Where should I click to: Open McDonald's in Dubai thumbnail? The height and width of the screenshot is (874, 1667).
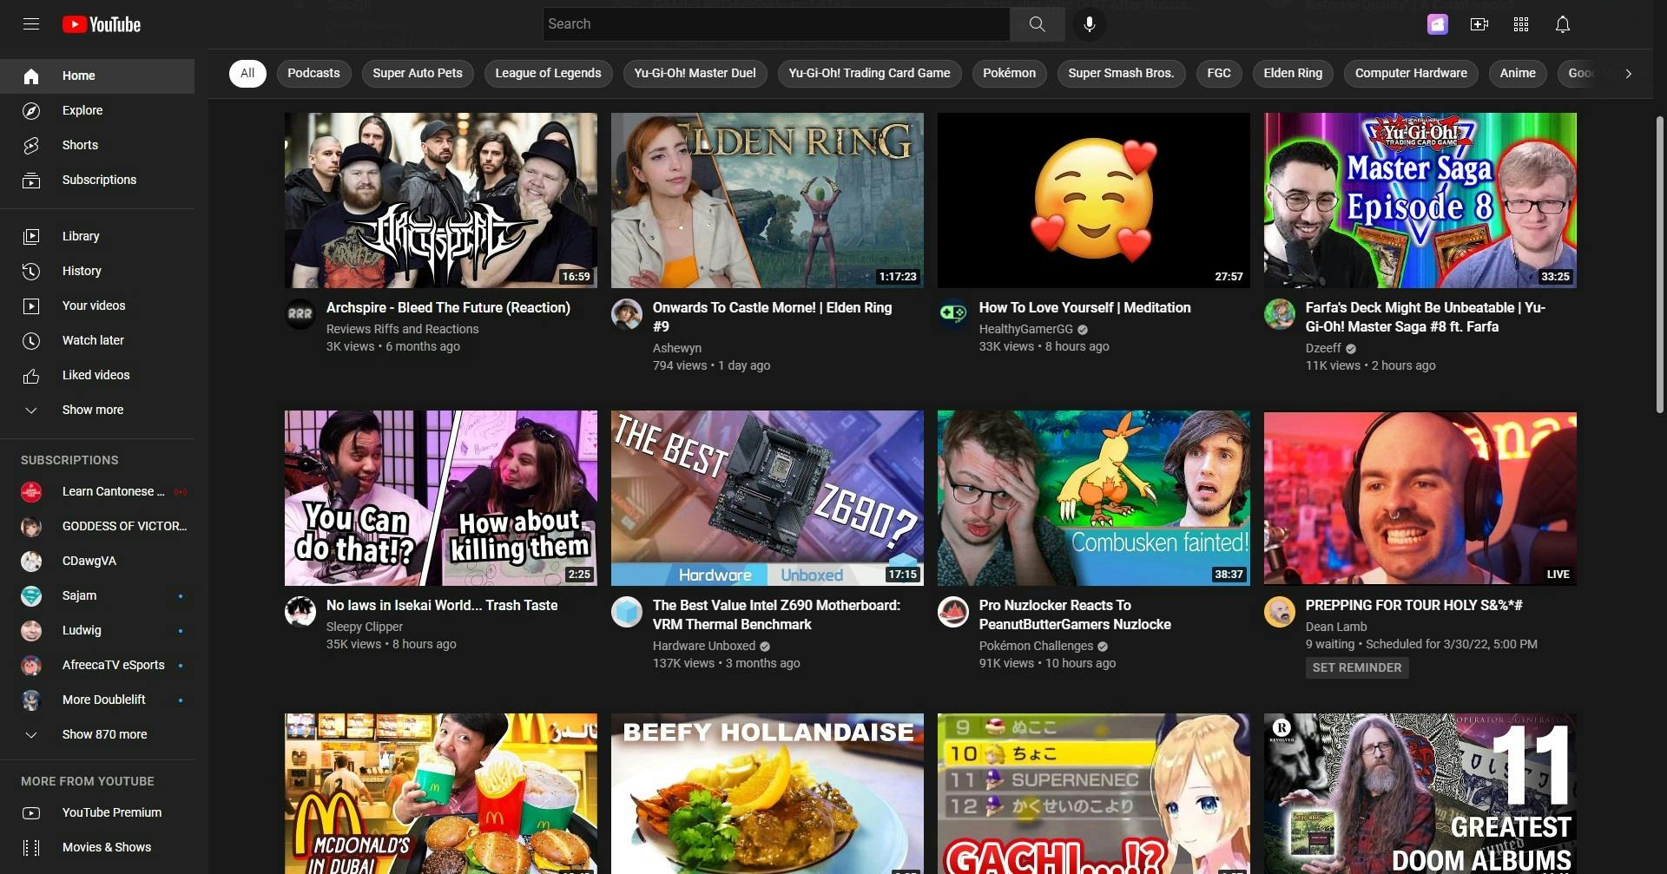pos(441,793)
